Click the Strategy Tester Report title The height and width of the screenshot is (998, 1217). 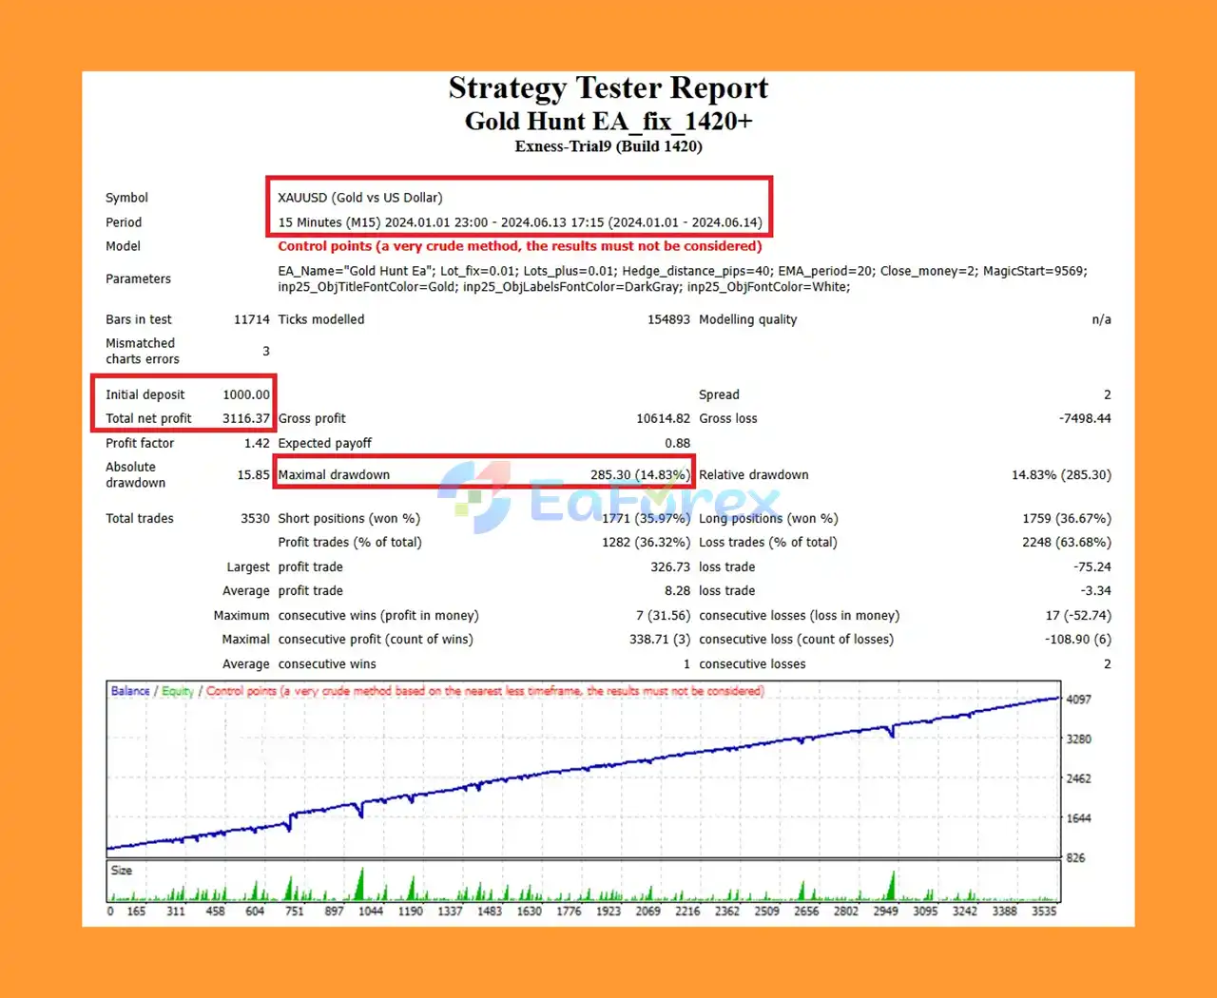(608, 87)
